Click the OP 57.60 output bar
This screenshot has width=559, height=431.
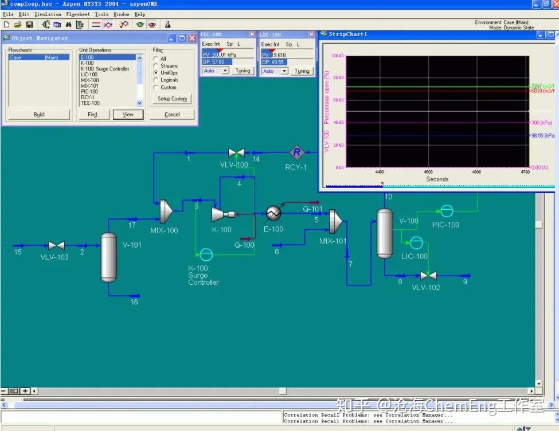coord(214,62)
